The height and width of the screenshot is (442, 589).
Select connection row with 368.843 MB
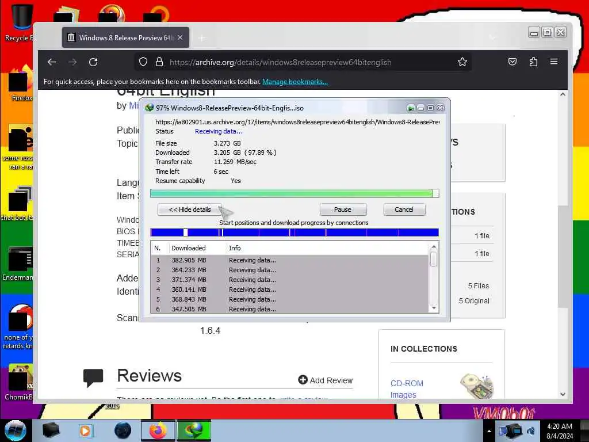290,299
